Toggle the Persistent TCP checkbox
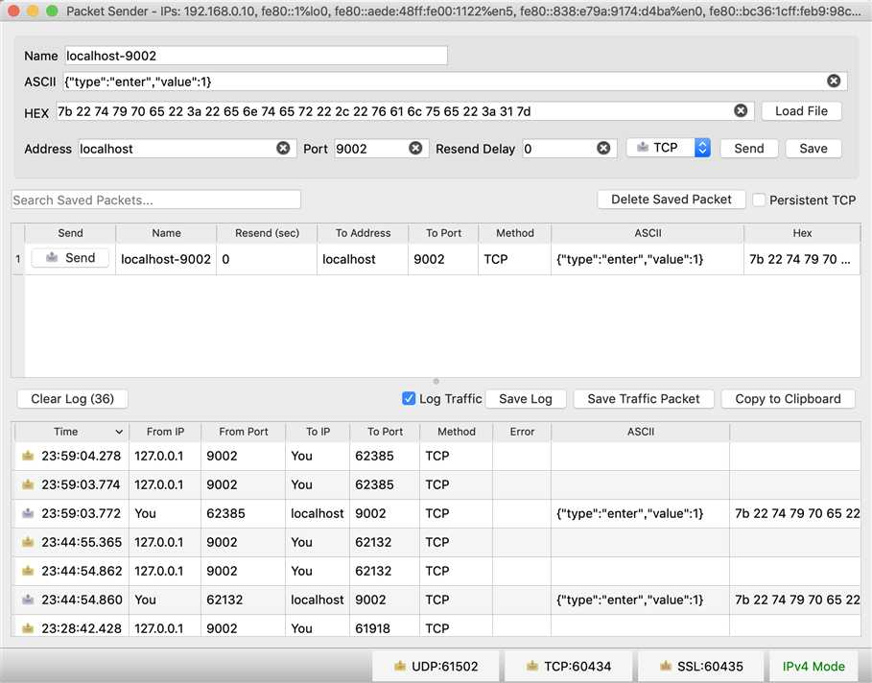The image size is (872, 683). [x=759, y=200]
